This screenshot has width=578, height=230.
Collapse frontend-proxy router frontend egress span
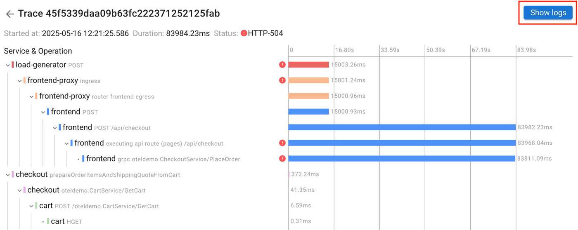click(31, 96)
